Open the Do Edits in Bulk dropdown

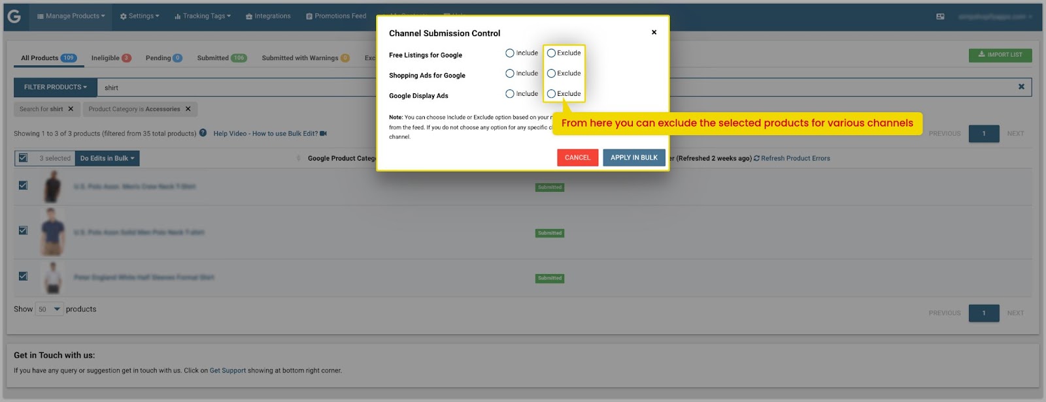107,159
